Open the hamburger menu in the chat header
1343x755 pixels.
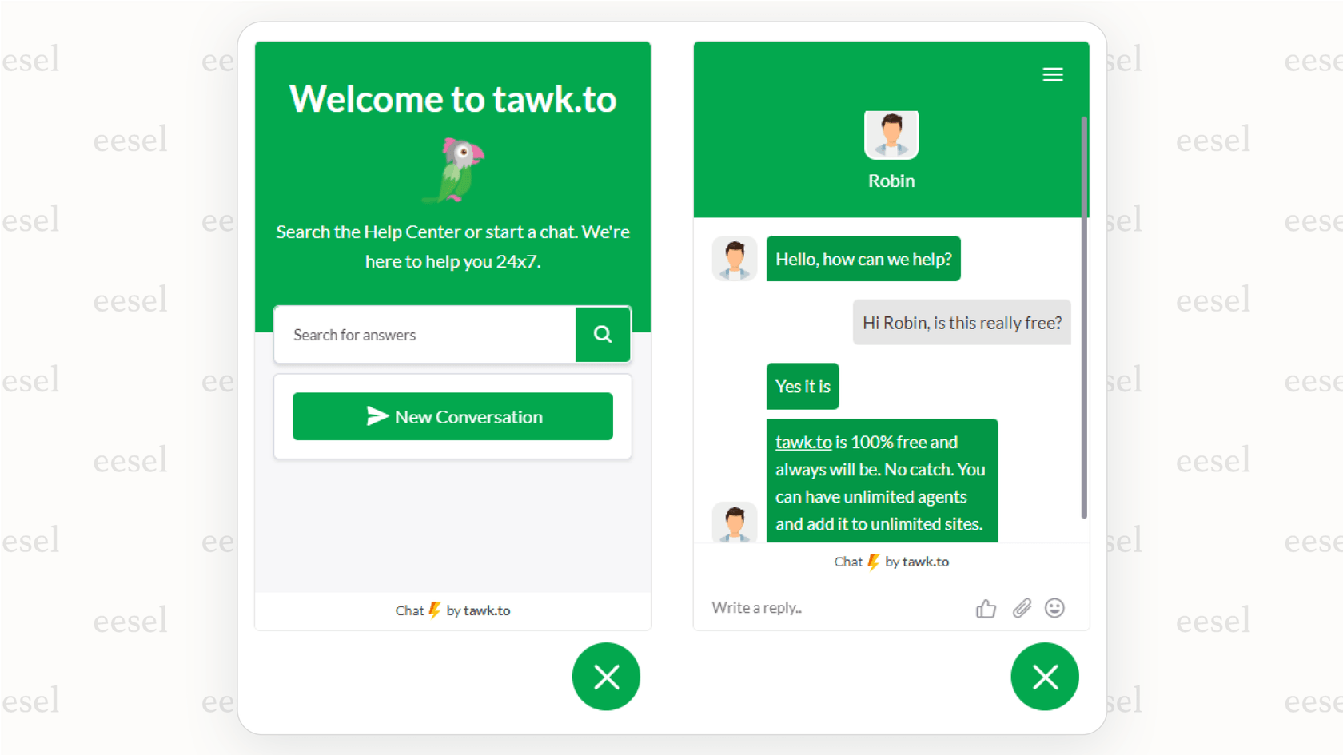(1053, 74)
